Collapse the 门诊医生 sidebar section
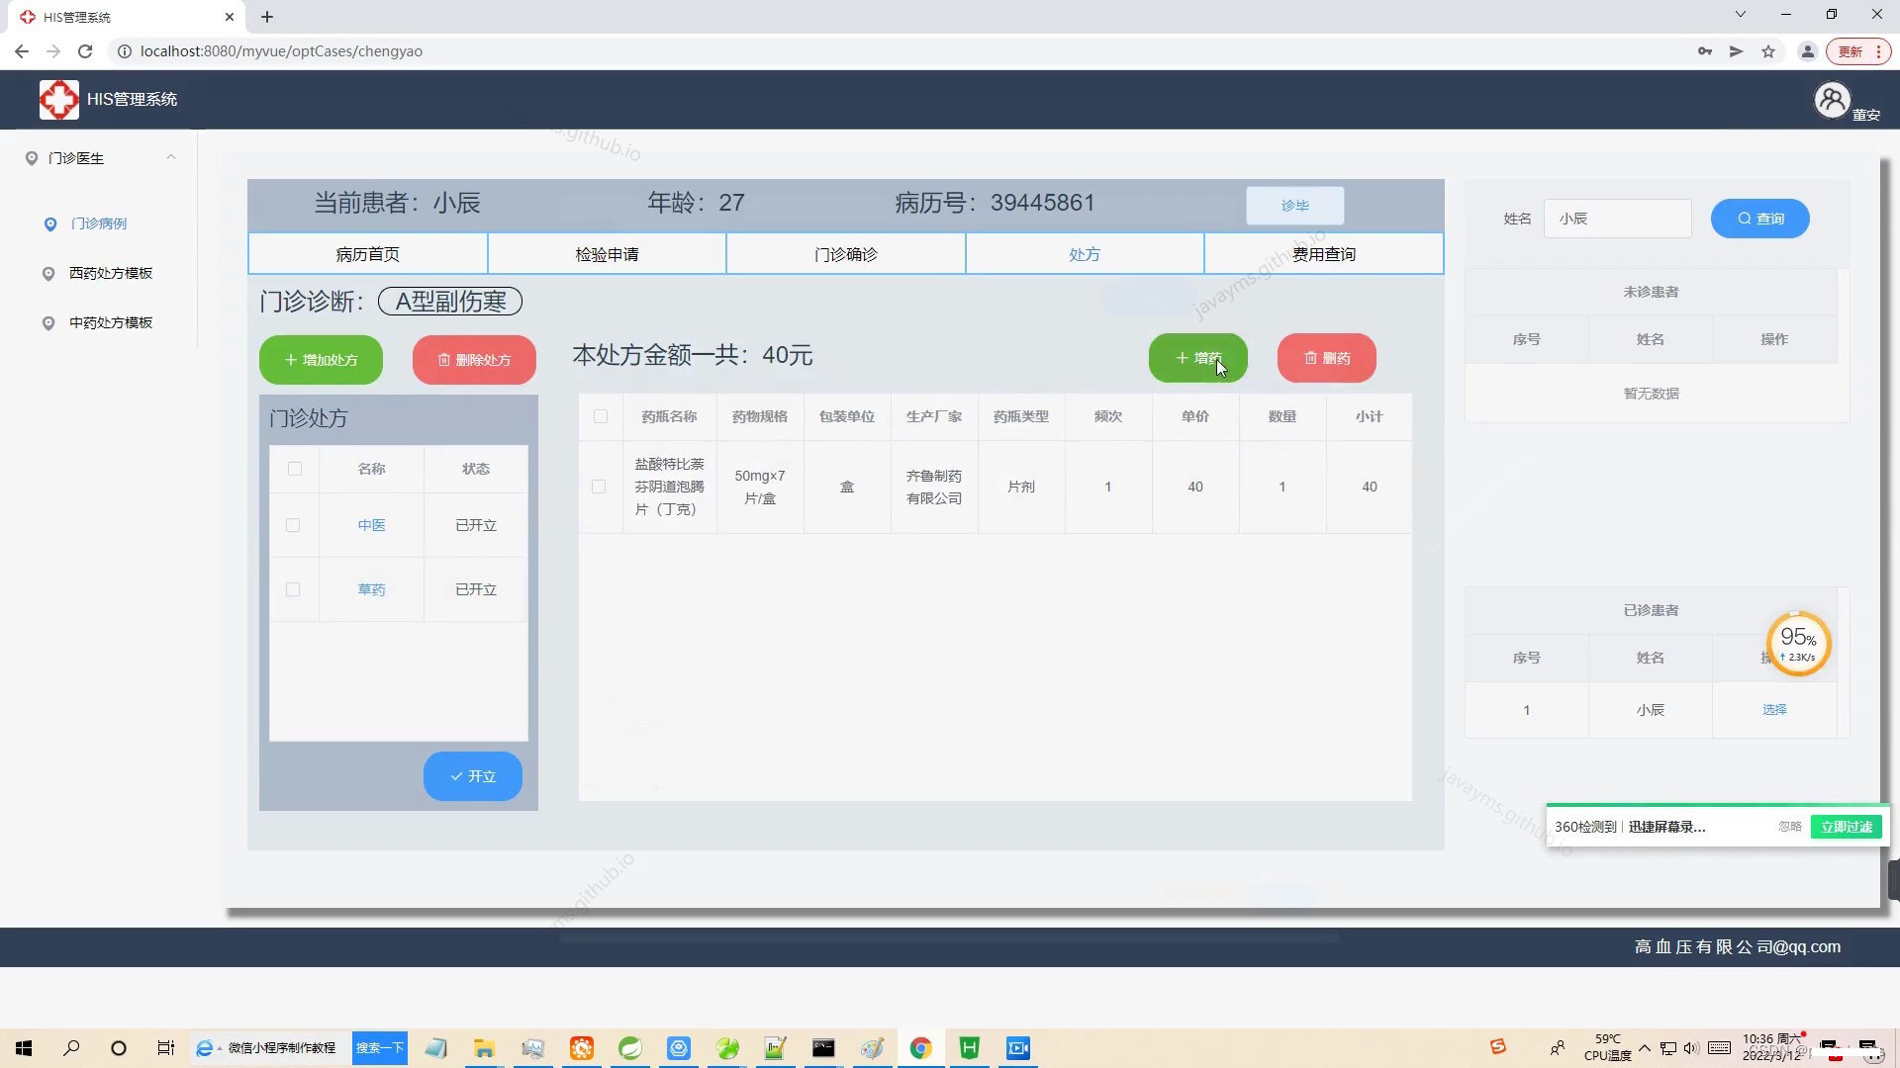 point(170,157)
